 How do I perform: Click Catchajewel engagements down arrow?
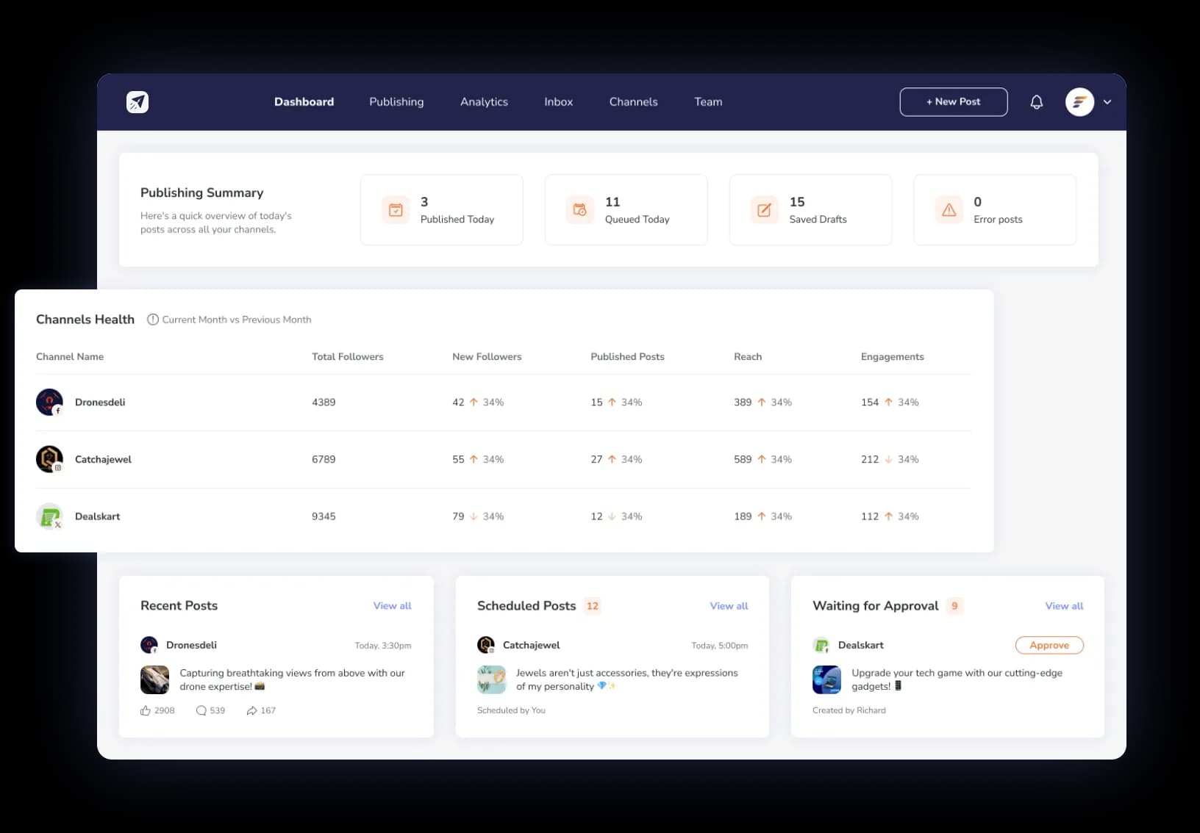click(888, 459)
